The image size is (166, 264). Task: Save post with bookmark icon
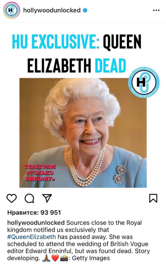tap(153, 198)
